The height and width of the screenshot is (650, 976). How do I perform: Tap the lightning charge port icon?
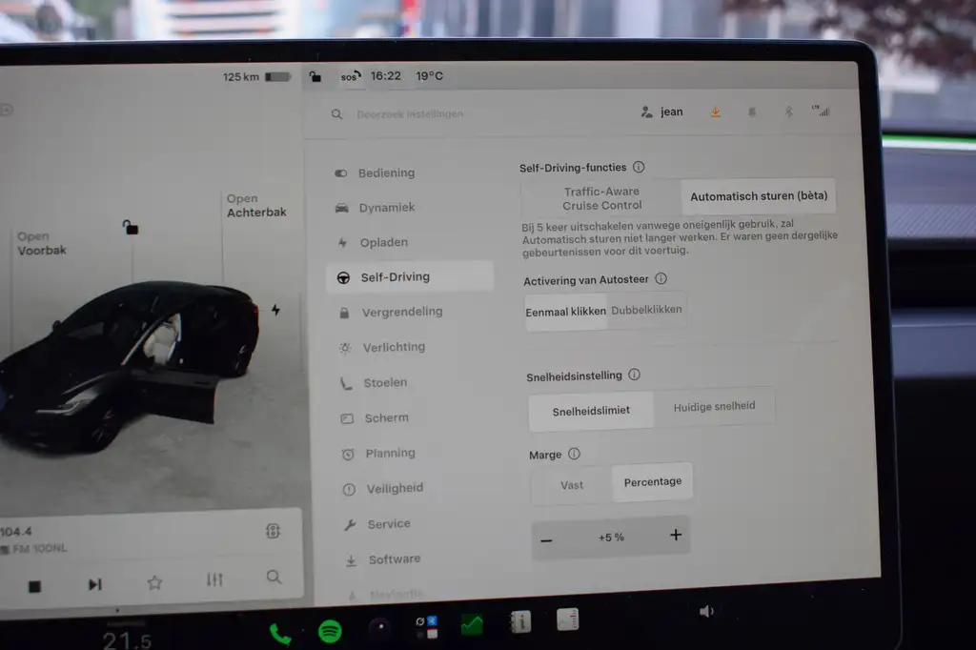pos(275,310)
